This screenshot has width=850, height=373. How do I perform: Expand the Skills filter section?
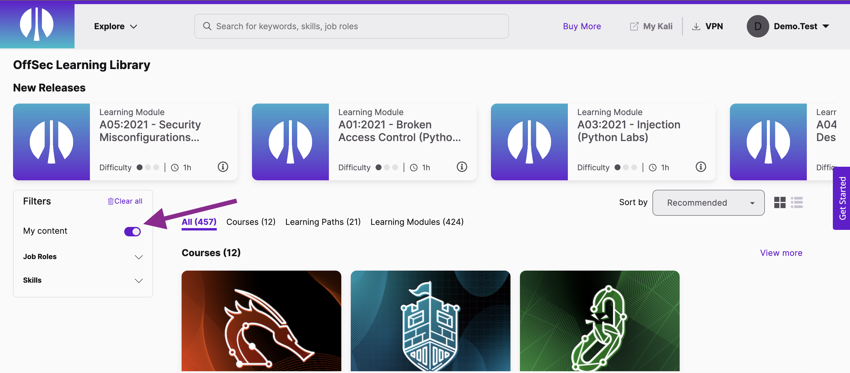click(x=139, y=281)
